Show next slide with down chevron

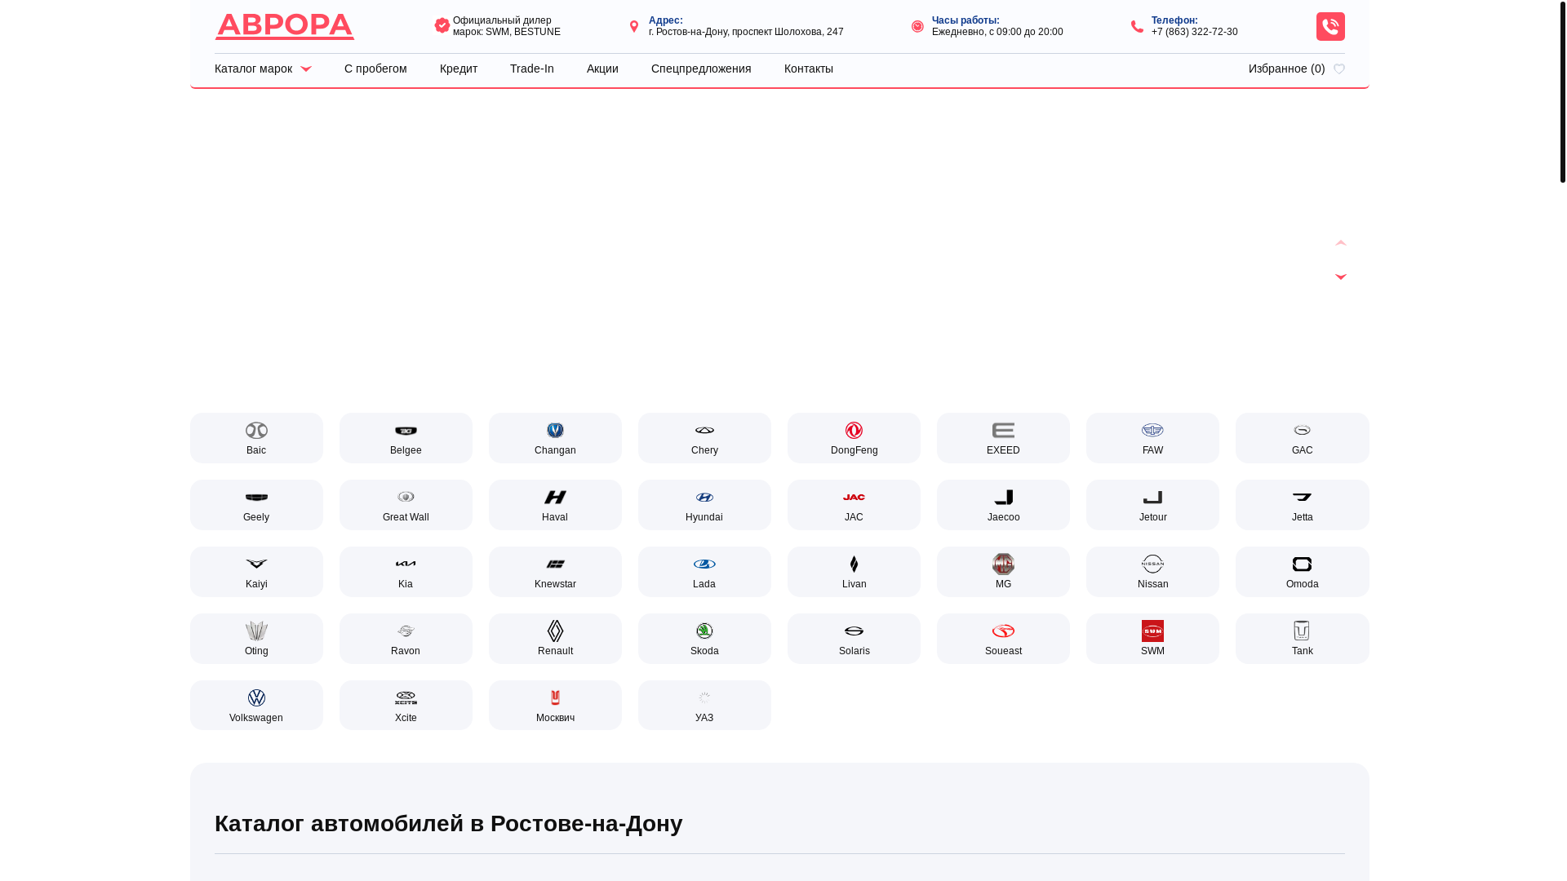coord(1340,277)
